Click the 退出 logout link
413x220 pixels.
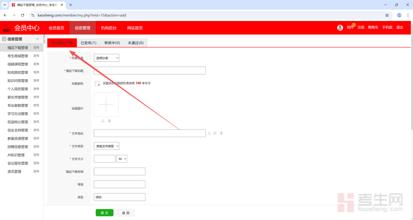click(x=400, y=28)
